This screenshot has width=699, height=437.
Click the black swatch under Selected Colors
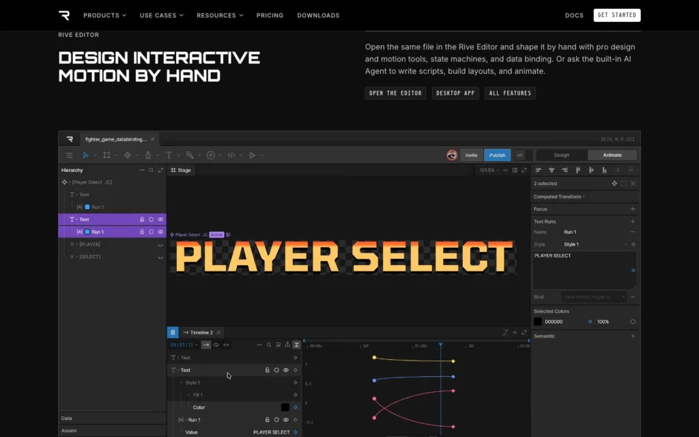point(538,322)
